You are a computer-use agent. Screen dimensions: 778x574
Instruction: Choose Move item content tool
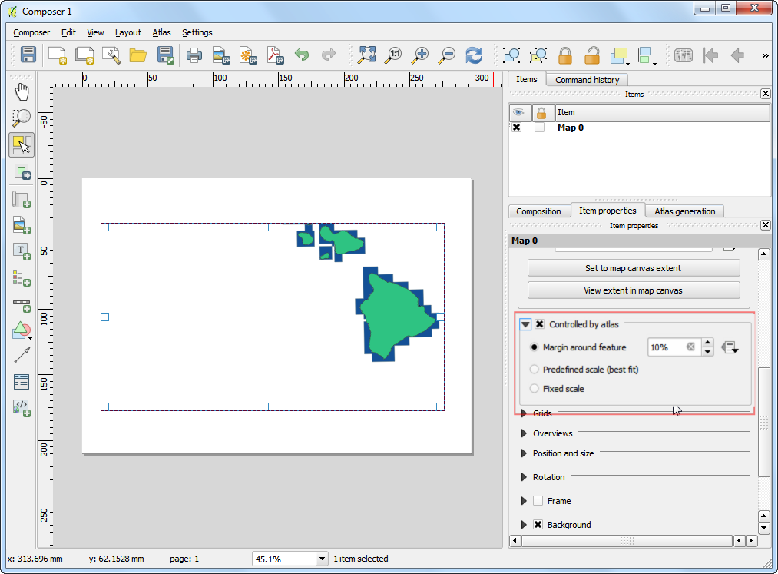pyautogui.click(x=22, y=172)
